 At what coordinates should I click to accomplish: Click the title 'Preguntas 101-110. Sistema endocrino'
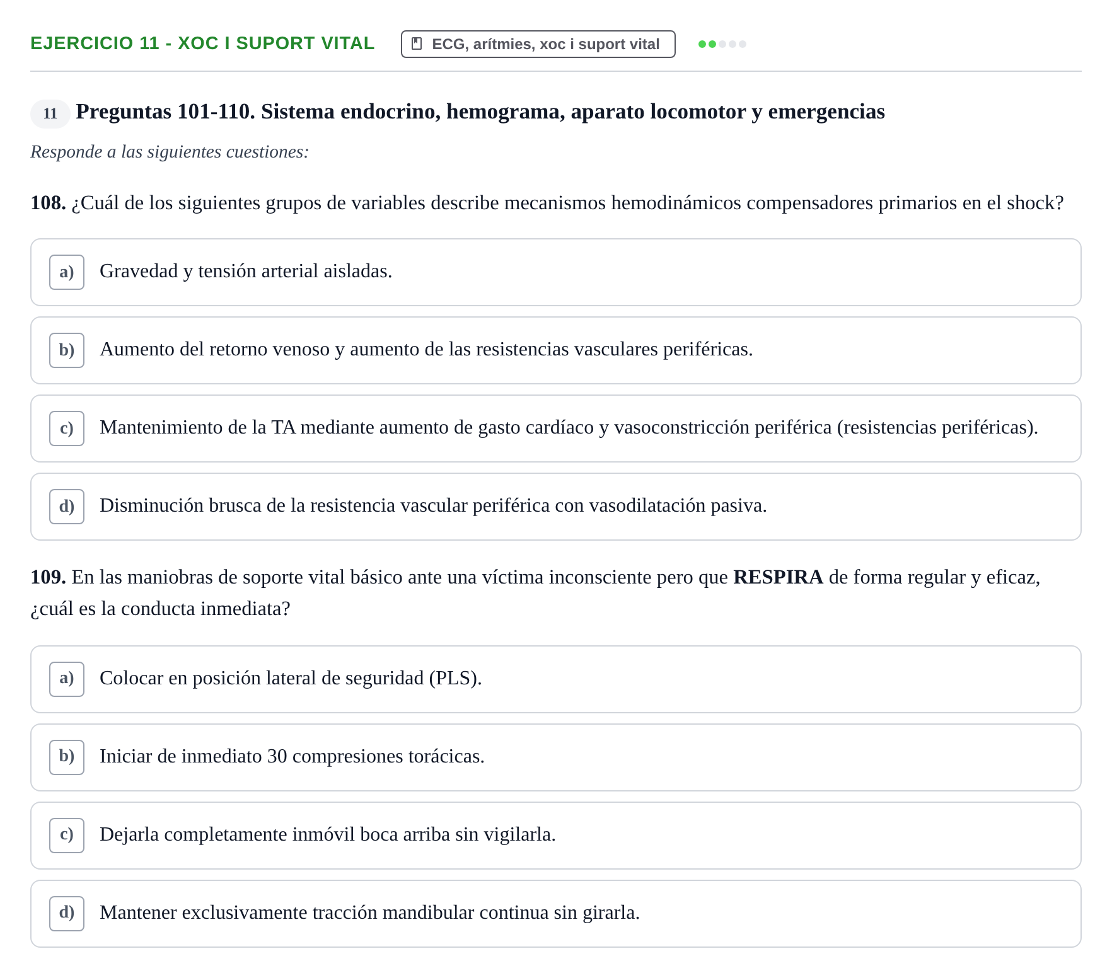[480, 112]
